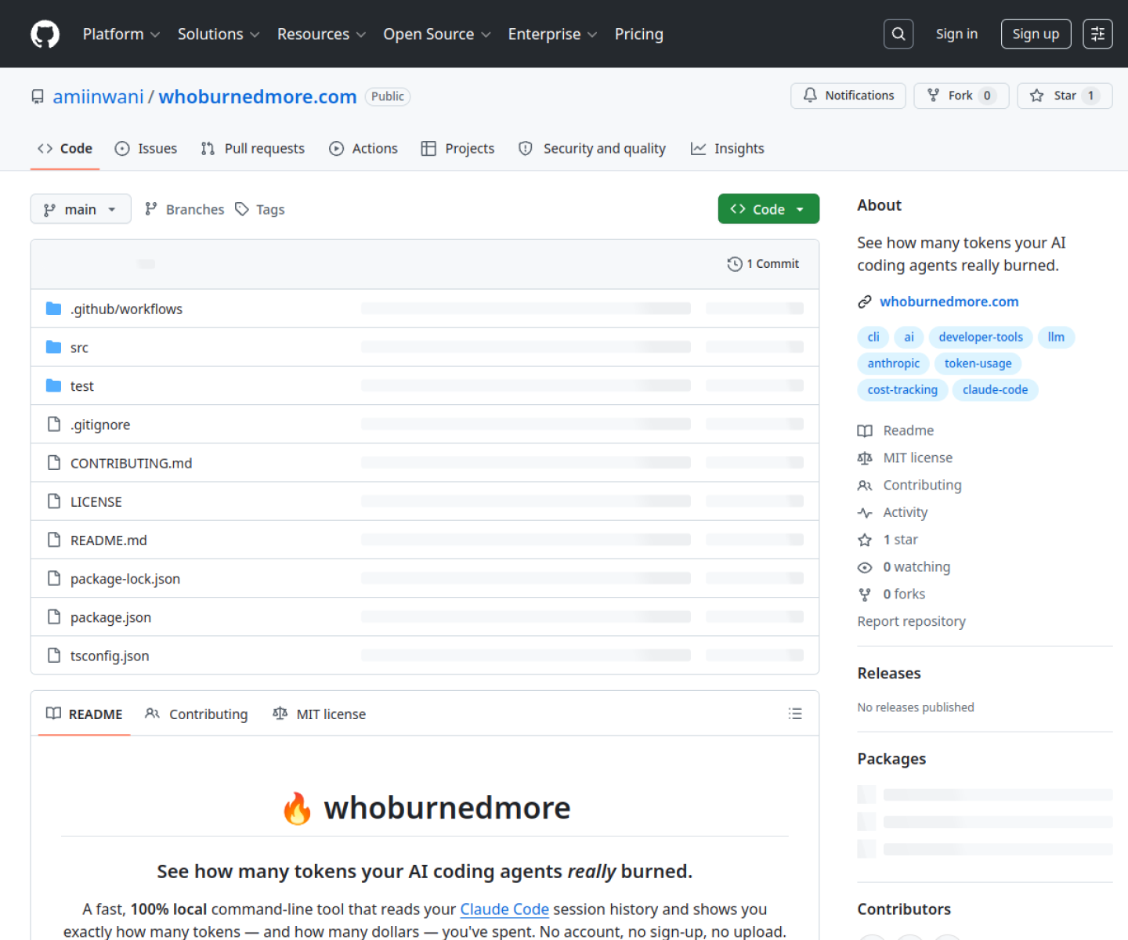1128x940 pixels.
Task: Open the CONTRIBUTING.md file
Action: [x=132, y=463]
